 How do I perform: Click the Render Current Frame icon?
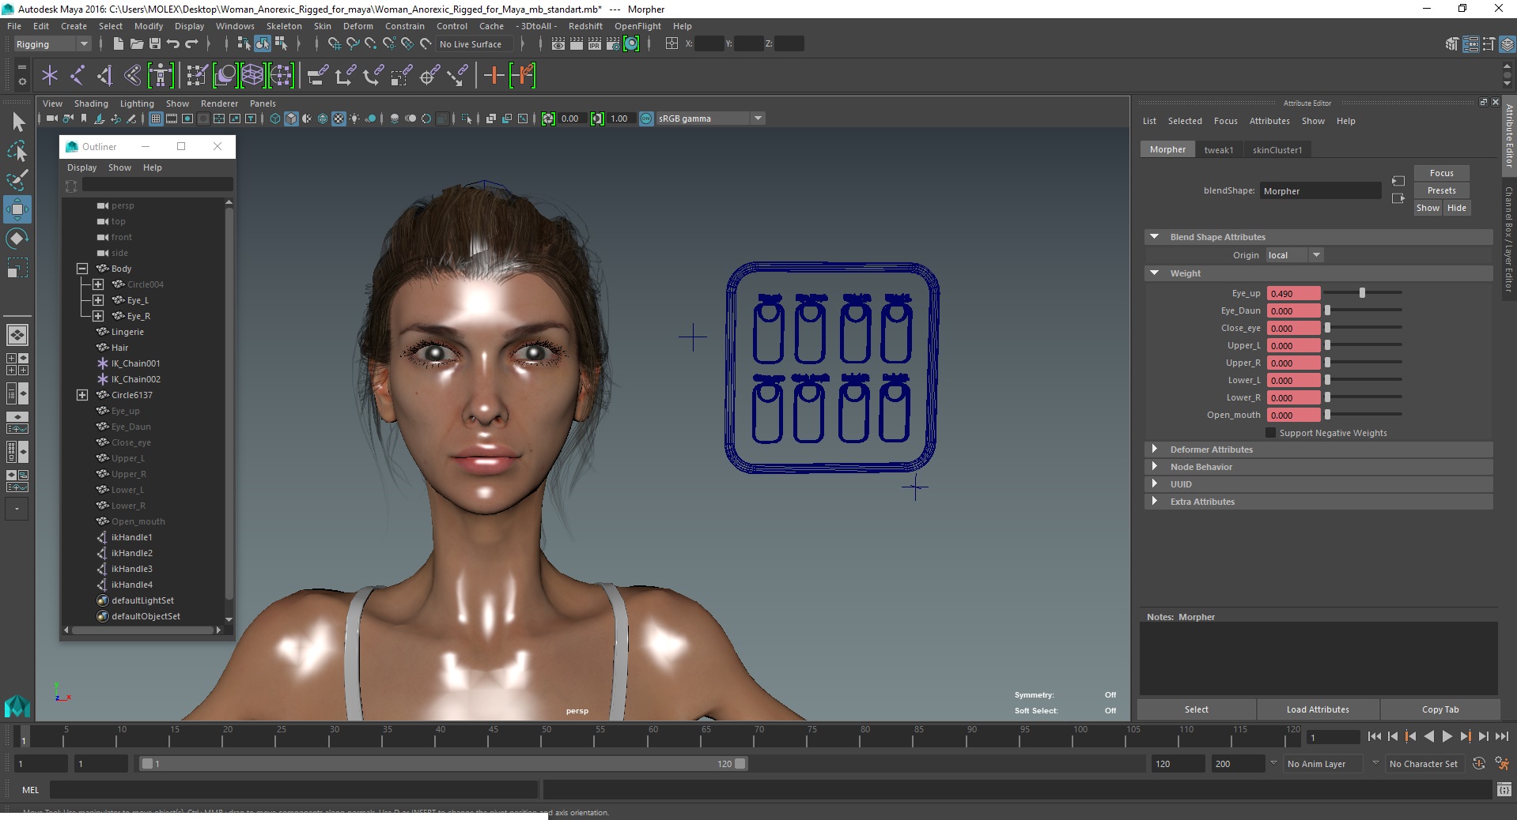tap(577, 43)
